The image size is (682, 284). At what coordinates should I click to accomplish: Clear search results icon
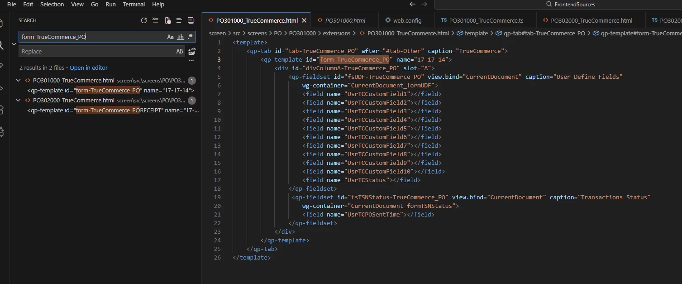[156, 20]
